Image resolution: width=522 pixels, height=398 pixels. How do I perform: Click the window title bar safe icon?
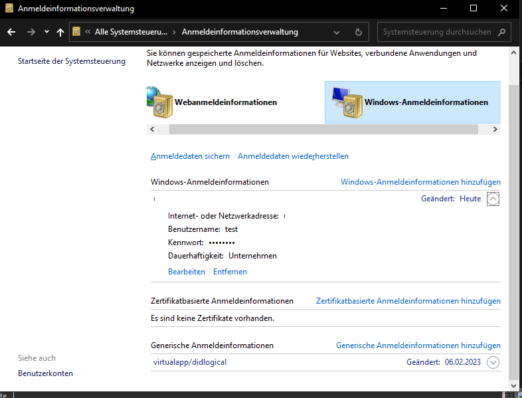pos(9,8)
